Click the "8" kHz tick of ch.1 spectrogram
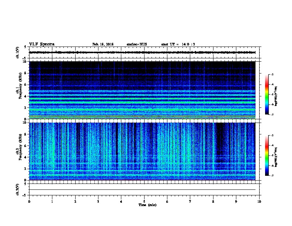 click(25, 73)
